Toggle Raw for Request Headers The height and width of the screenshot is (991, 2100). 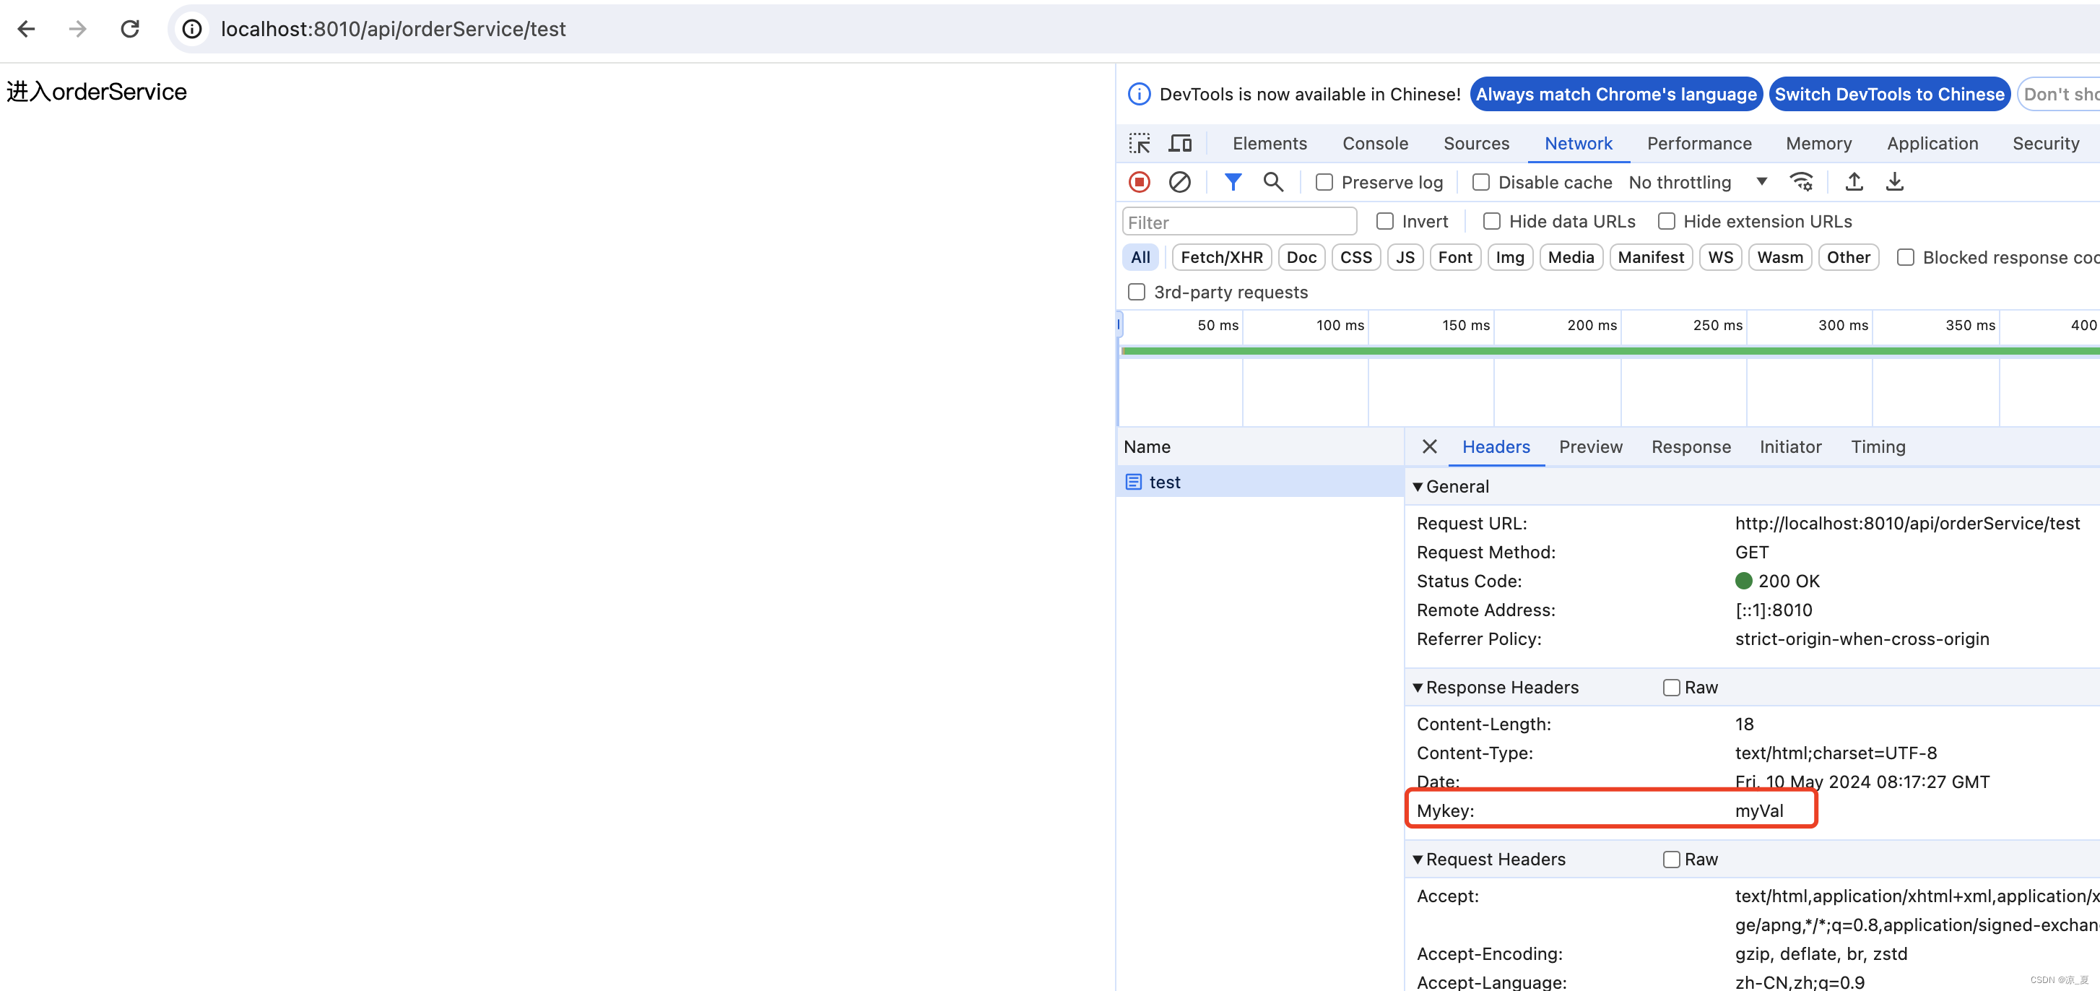[1671, 860]
